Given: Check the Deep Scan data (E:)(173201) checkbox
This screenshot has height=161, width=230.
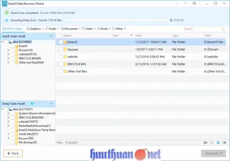Looking at the screenshot, I should [6, 109].
